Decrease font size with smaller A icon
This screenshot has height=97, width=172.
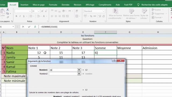(46, 11)
